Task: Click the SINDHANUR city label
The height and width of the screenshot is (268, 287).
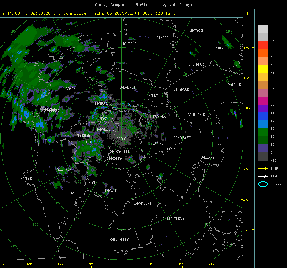Action: click(x=196, y=115)
